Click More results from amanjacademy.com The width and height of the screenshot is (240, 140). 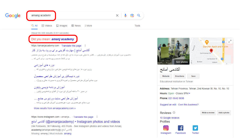coord(55,108)
